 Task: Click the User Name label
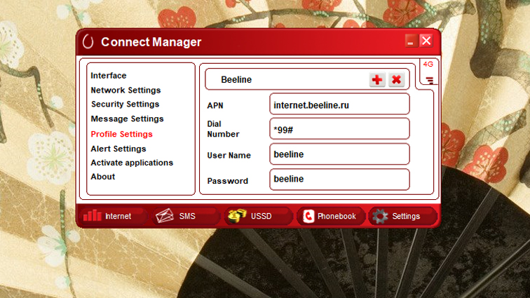pos(229,155)
